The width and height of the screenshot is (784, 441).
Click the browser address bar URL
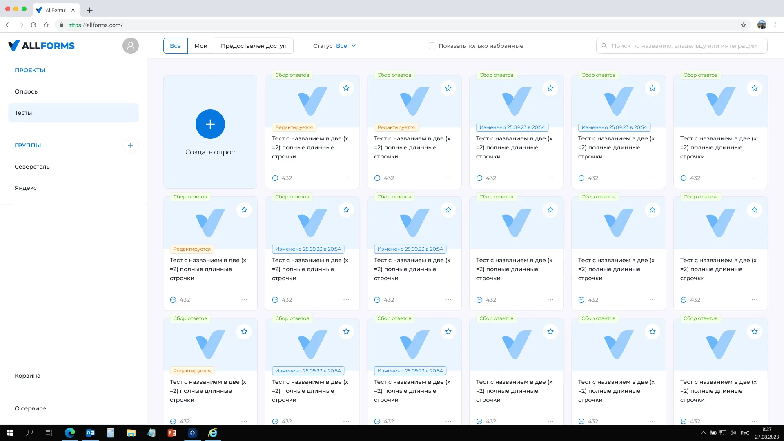pos(95,25)
